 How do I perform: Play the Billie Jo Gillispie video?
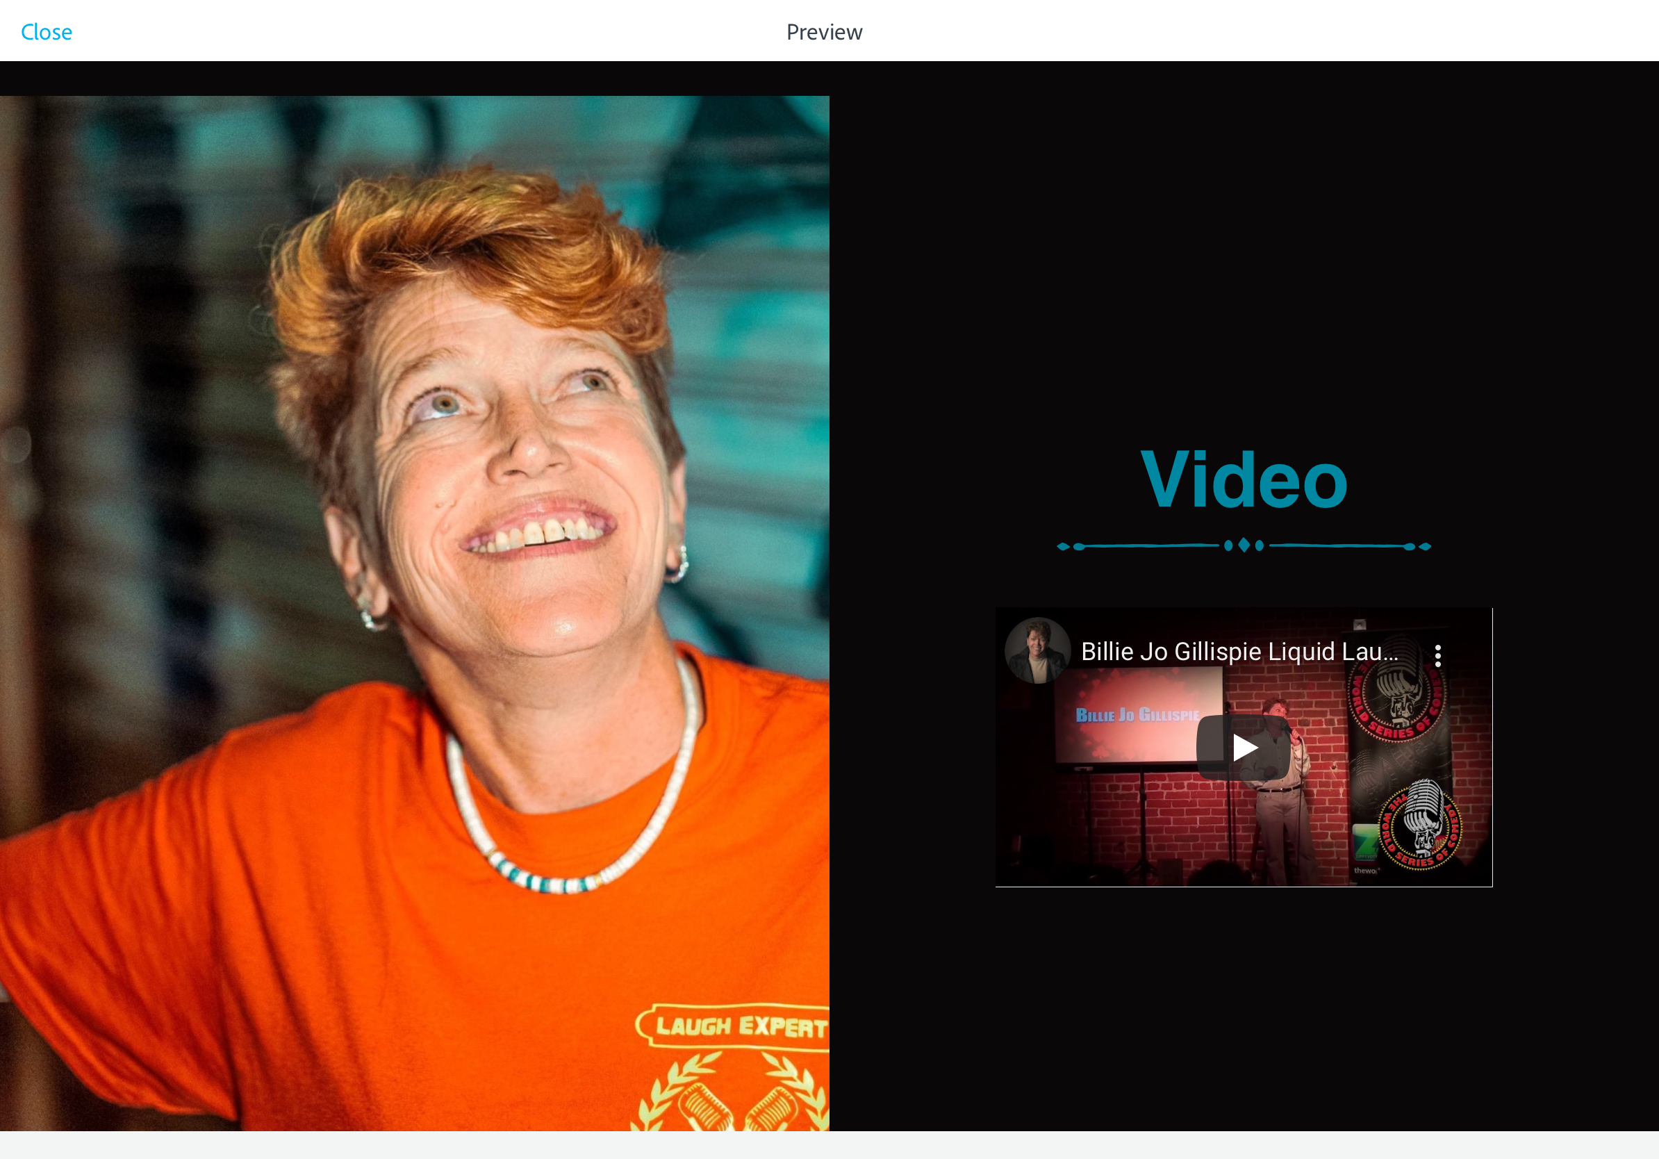click(1243, 746)
